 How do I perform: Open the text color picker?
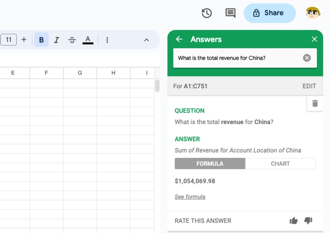point(88,39)
